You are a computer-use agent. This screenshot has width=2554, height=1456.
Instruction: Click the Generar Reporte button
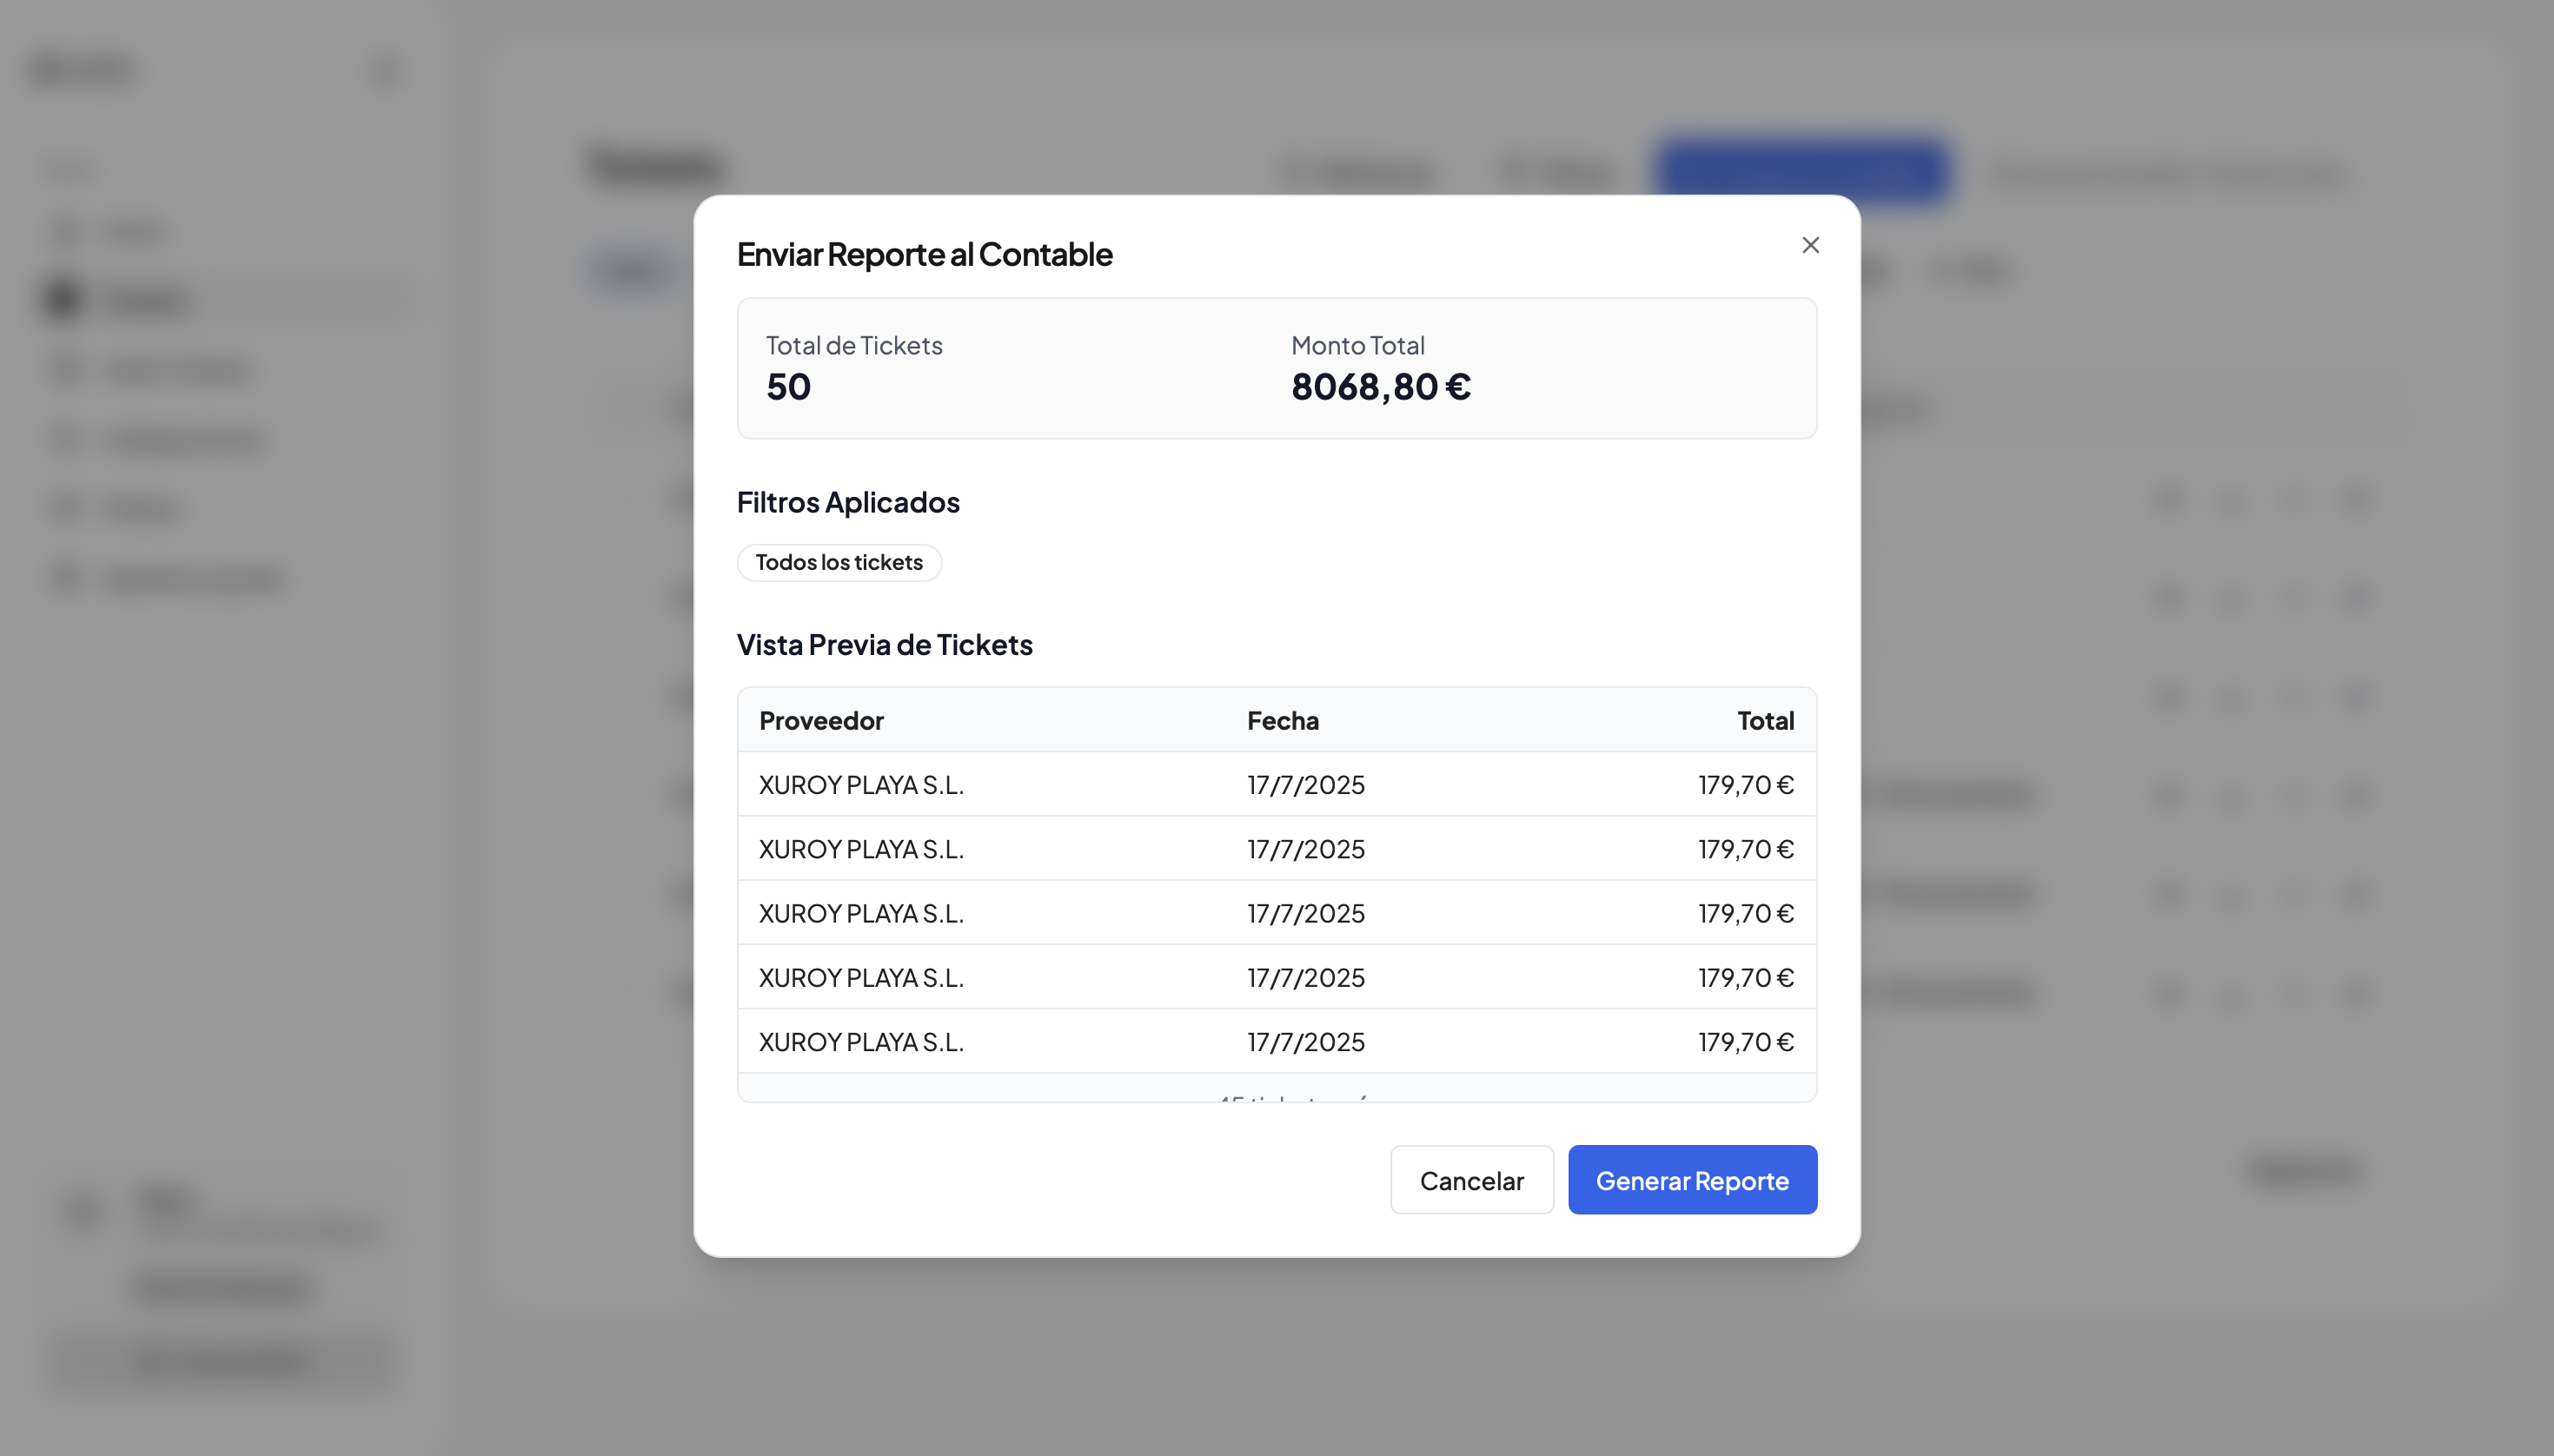[x=1692, y=1180]
